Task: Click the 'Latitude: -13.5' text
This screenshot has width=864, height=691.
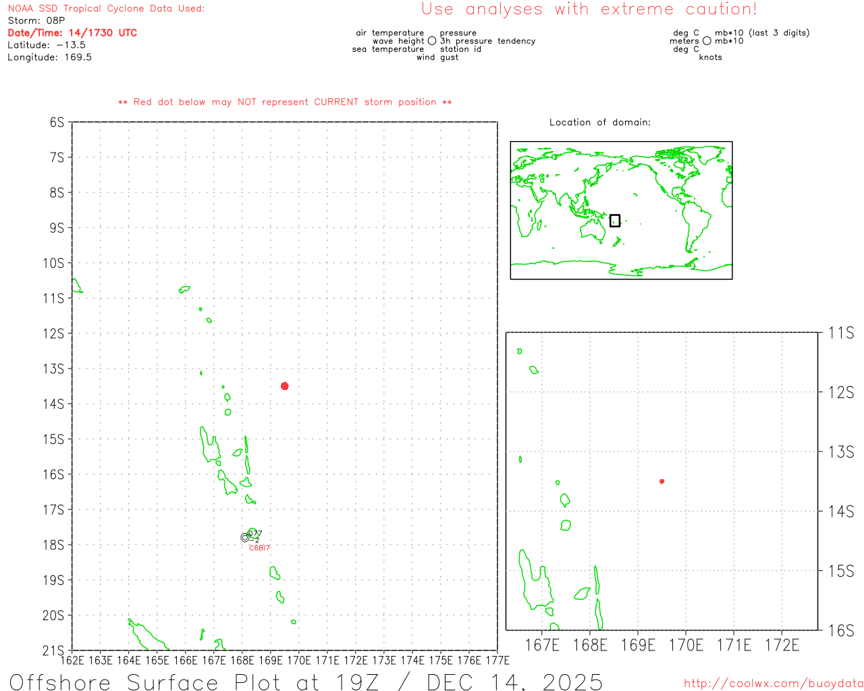Action: [x=47, y=45]
